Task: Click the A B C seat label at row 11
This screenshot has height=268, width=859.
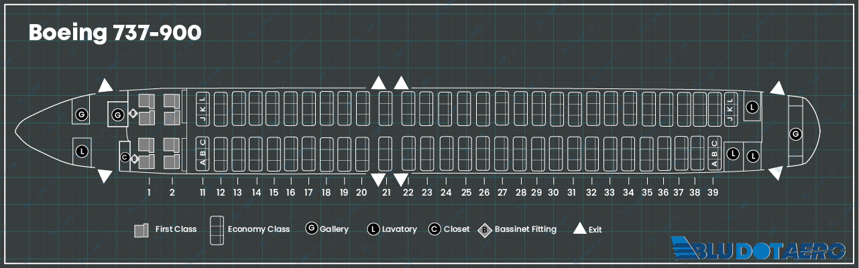Action: [x=203, y=152]
